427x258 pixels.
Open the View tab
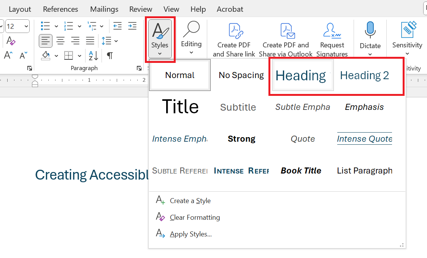171,9
